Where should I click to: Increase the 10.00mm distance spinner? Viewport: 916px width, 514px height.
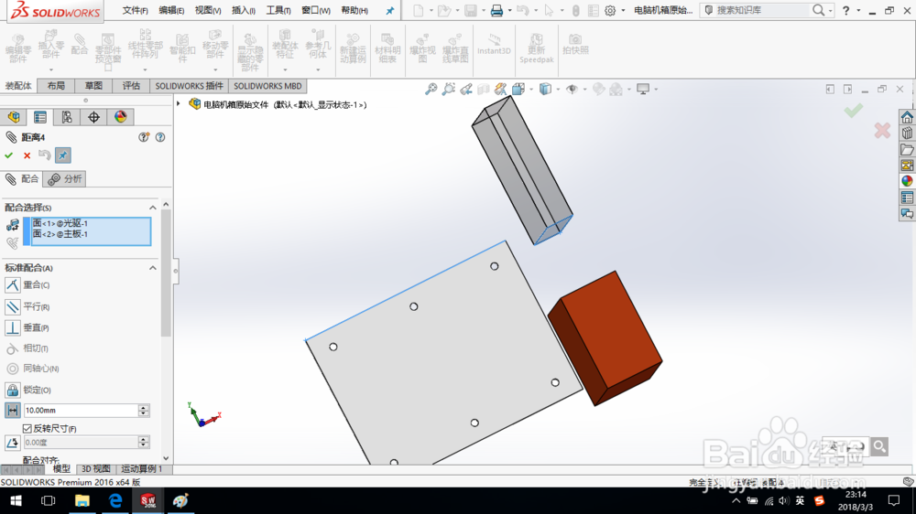[x=144, y=407]
